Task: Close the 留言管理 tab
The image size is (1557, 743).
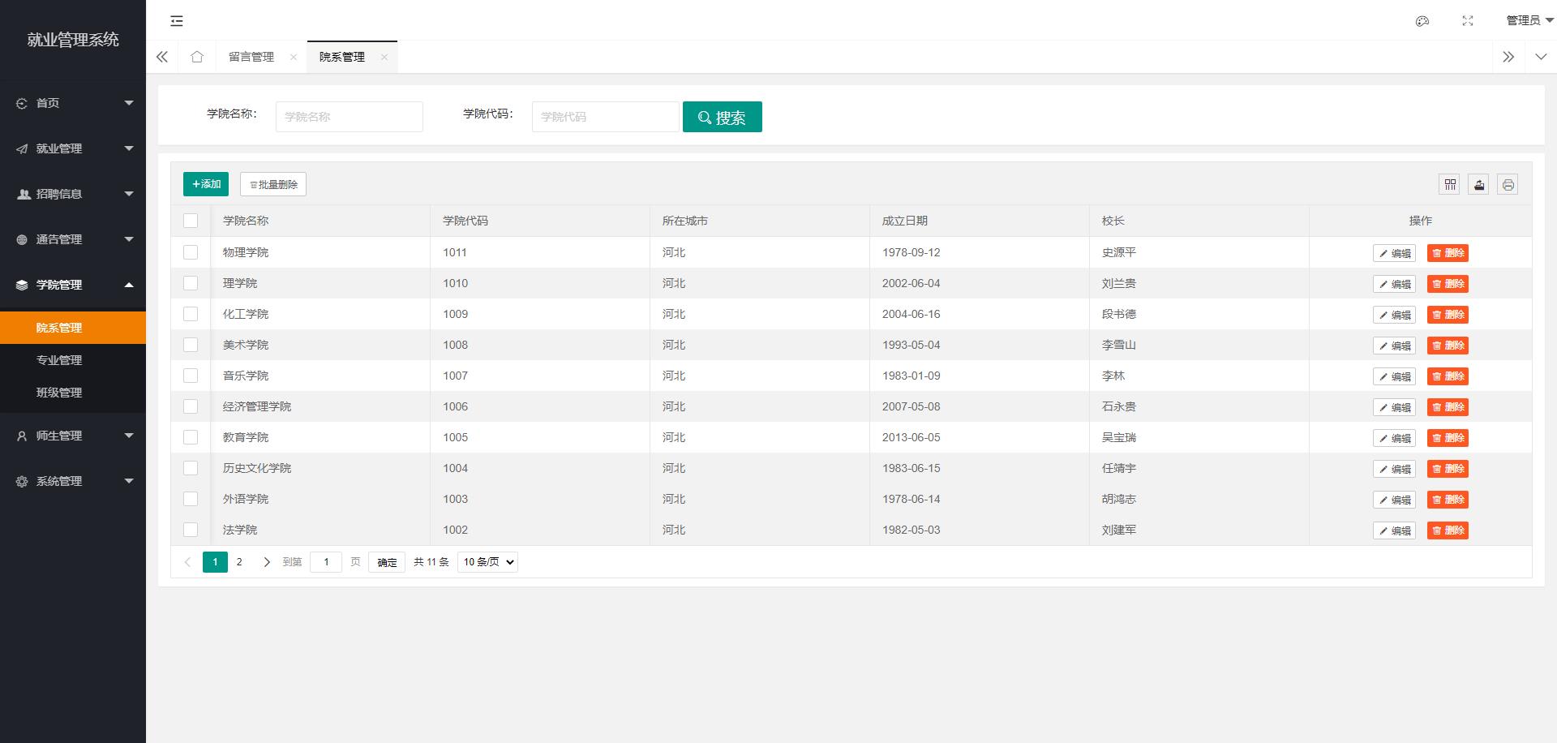Action: (294, 57)
